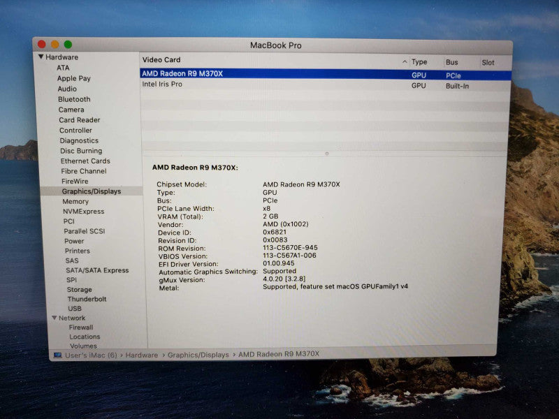Click the Vendor value AMD (0x1002)
This screenshot has height=419, width=559.
pos(286,224)
